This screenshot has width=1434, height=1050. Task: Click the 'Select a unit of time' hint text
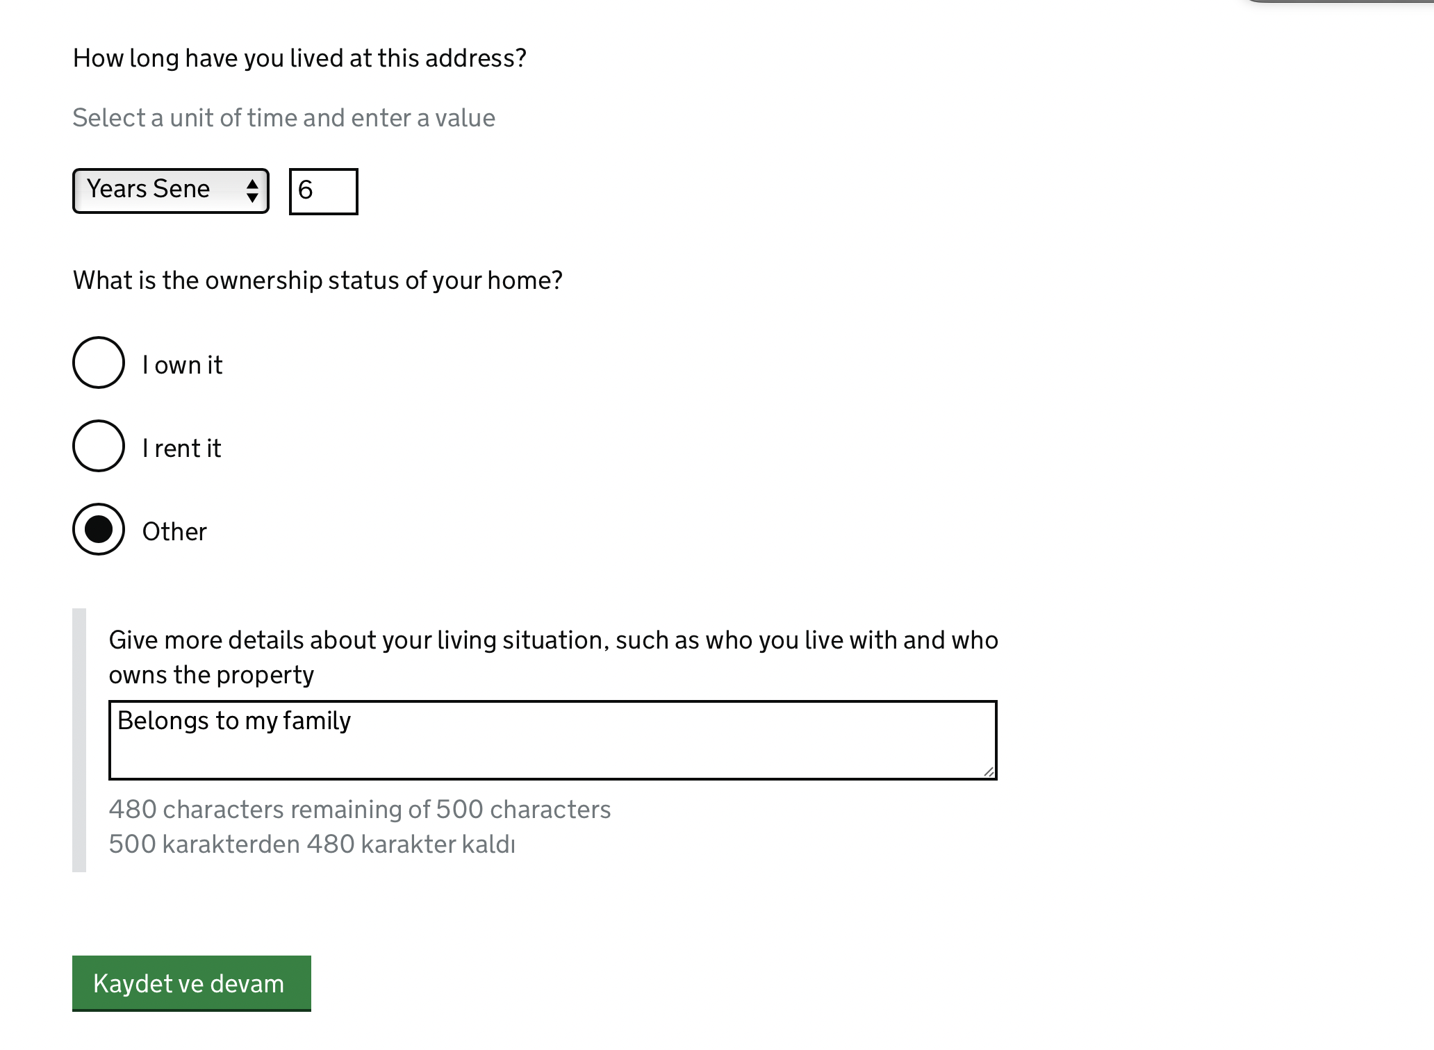[x=283, y=118]
